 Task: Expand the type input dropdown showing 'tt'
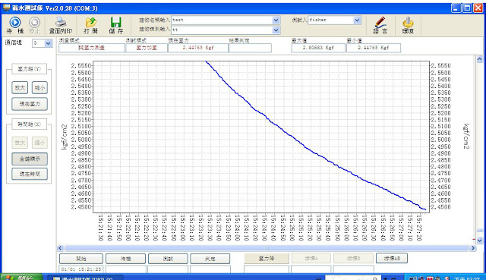276,30
